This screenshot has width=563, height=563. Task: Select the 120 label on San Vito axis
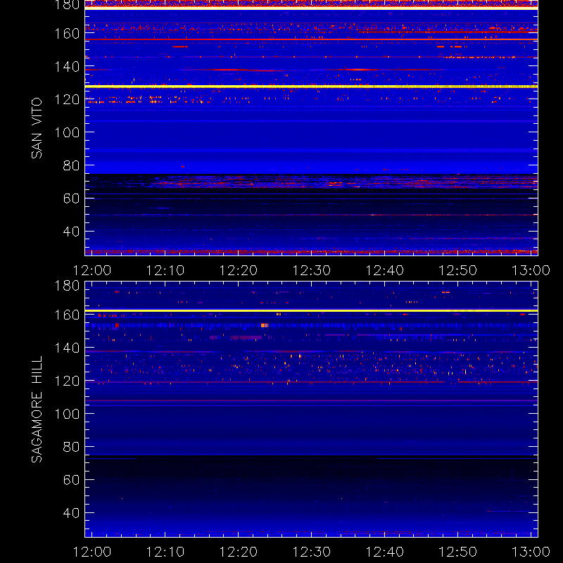(67, 99)
